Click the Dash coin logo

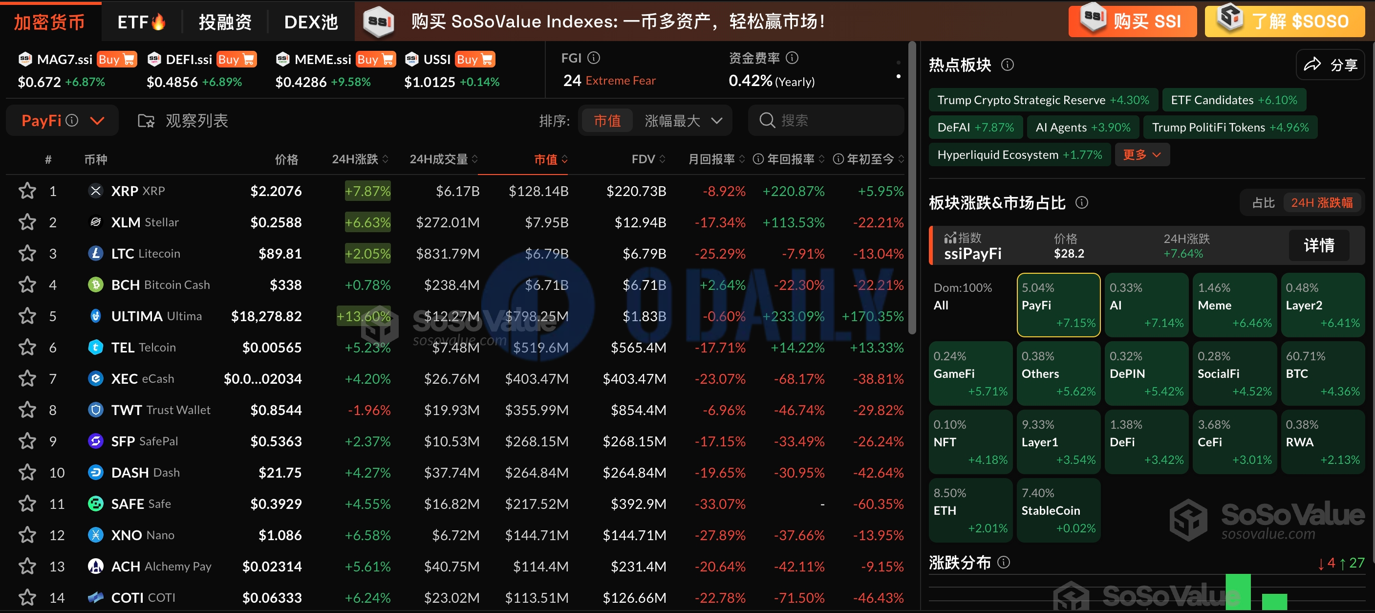96,472
